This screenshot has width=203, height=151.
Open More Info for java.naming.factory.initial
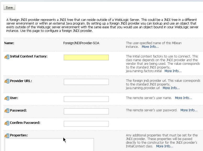click(x=173, y=71)
